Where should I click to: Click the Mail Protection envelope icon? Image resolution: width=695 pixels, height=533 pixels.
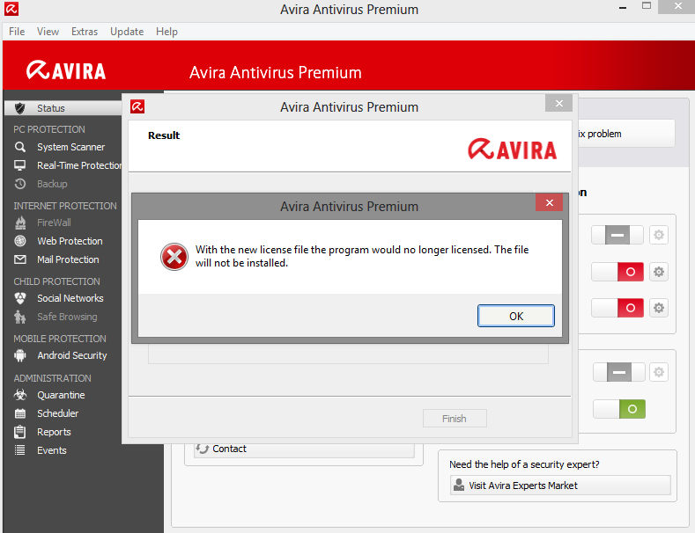pyautogui.click(x=20, y=259)
